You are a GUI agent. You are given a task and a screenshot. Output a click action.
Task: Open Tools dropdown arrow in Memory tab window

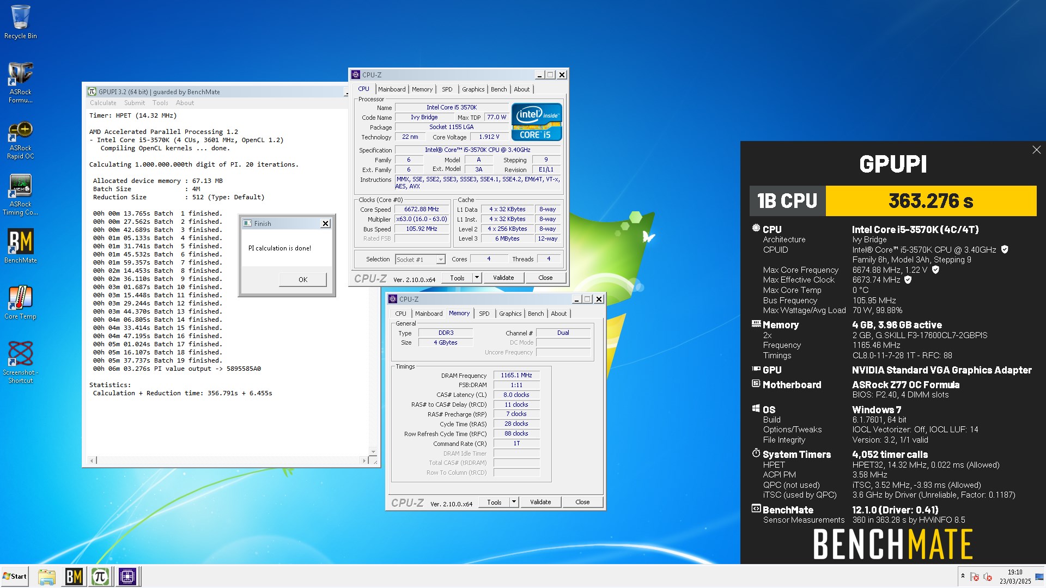[x=514, y=502]
